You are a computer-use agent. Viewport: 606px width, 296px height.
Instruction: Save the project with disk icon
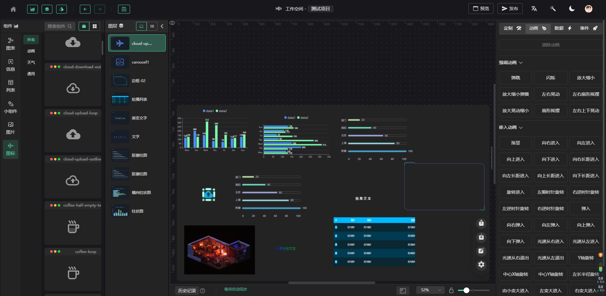(124, 9)
